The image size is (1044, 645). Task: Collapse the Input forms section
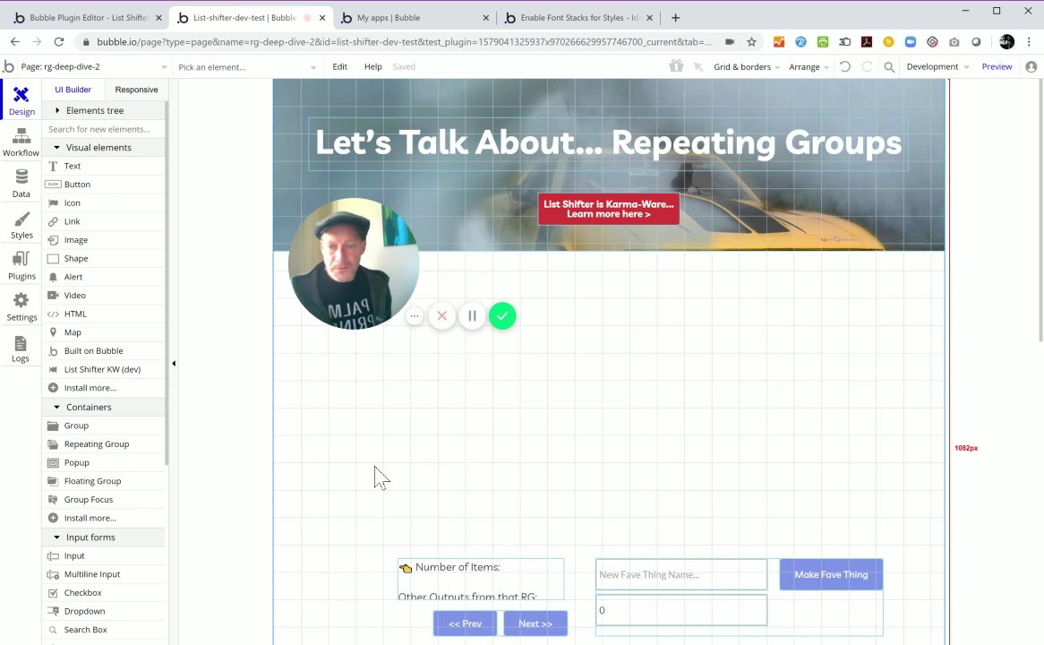[x=104, y=537]
